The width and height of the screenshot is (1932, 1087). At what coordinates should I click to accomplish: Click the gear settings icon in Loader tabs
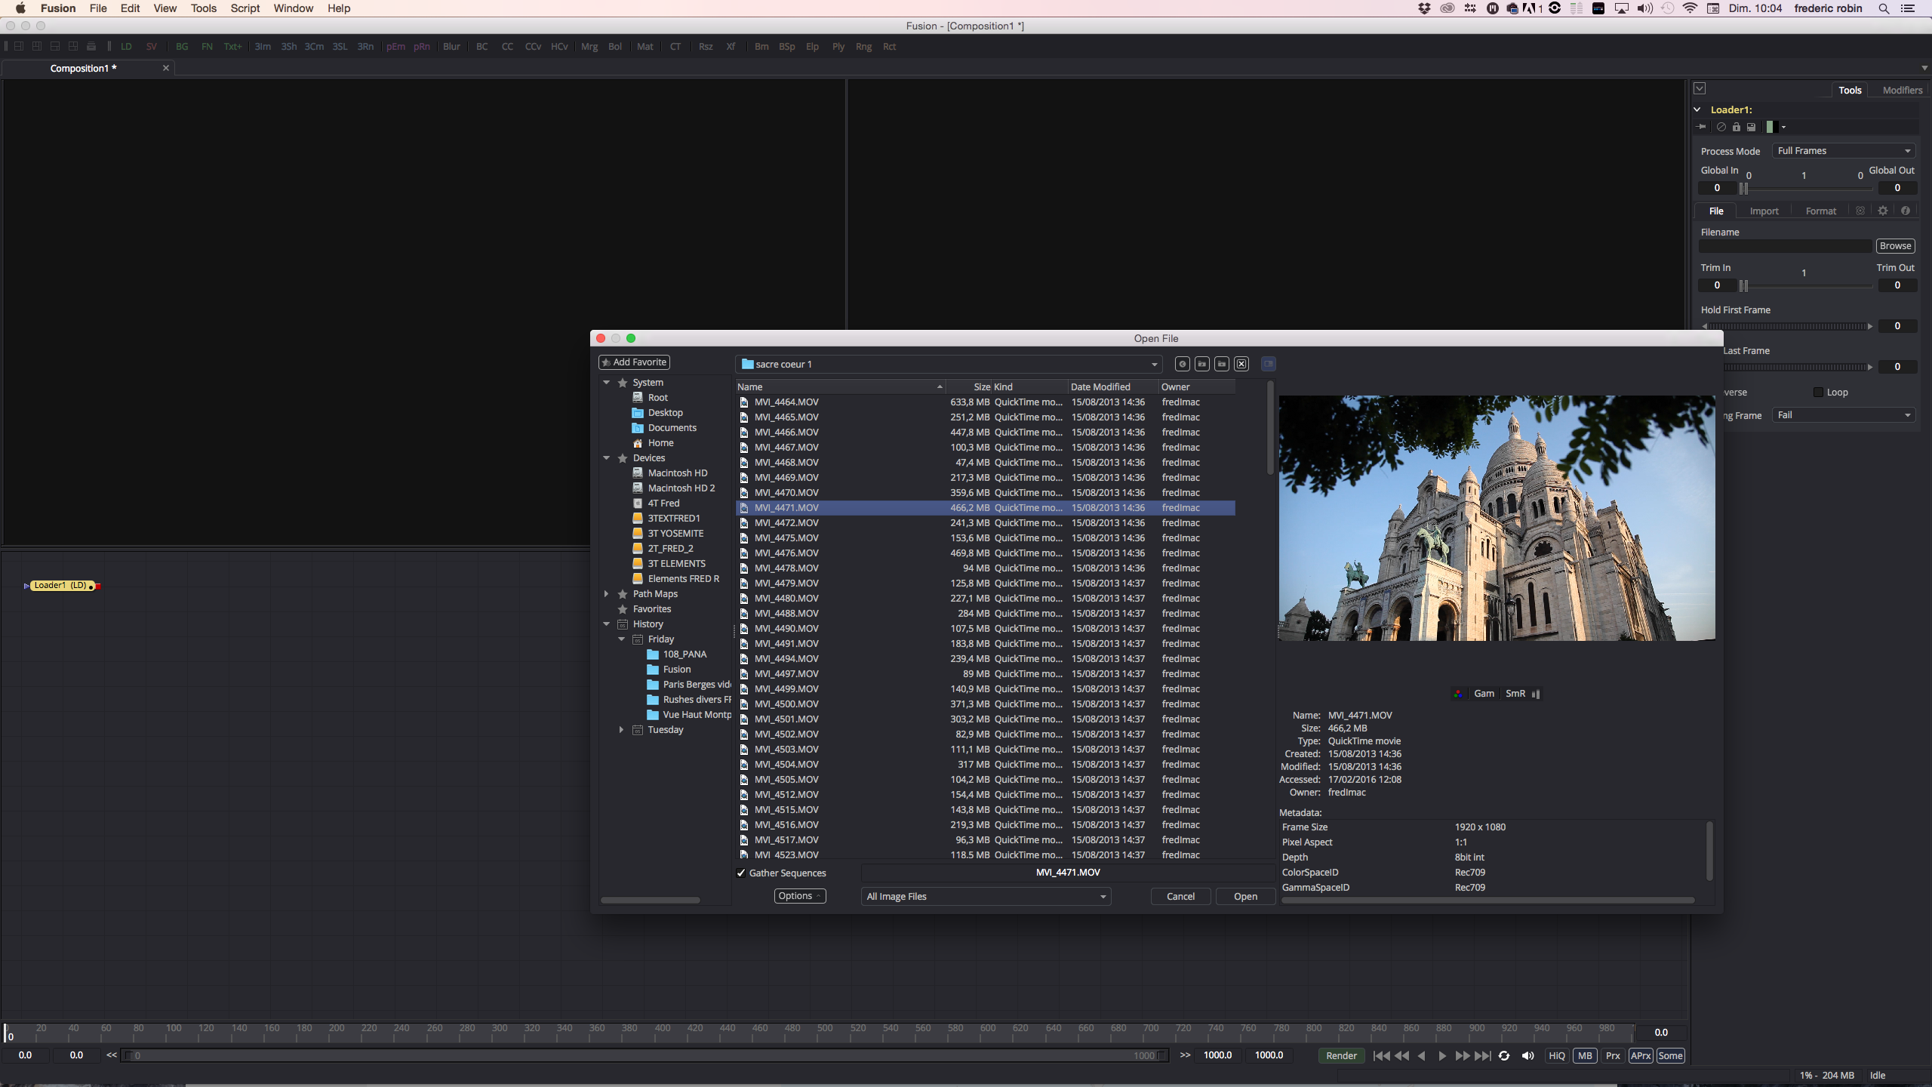tap(1883, 211)
